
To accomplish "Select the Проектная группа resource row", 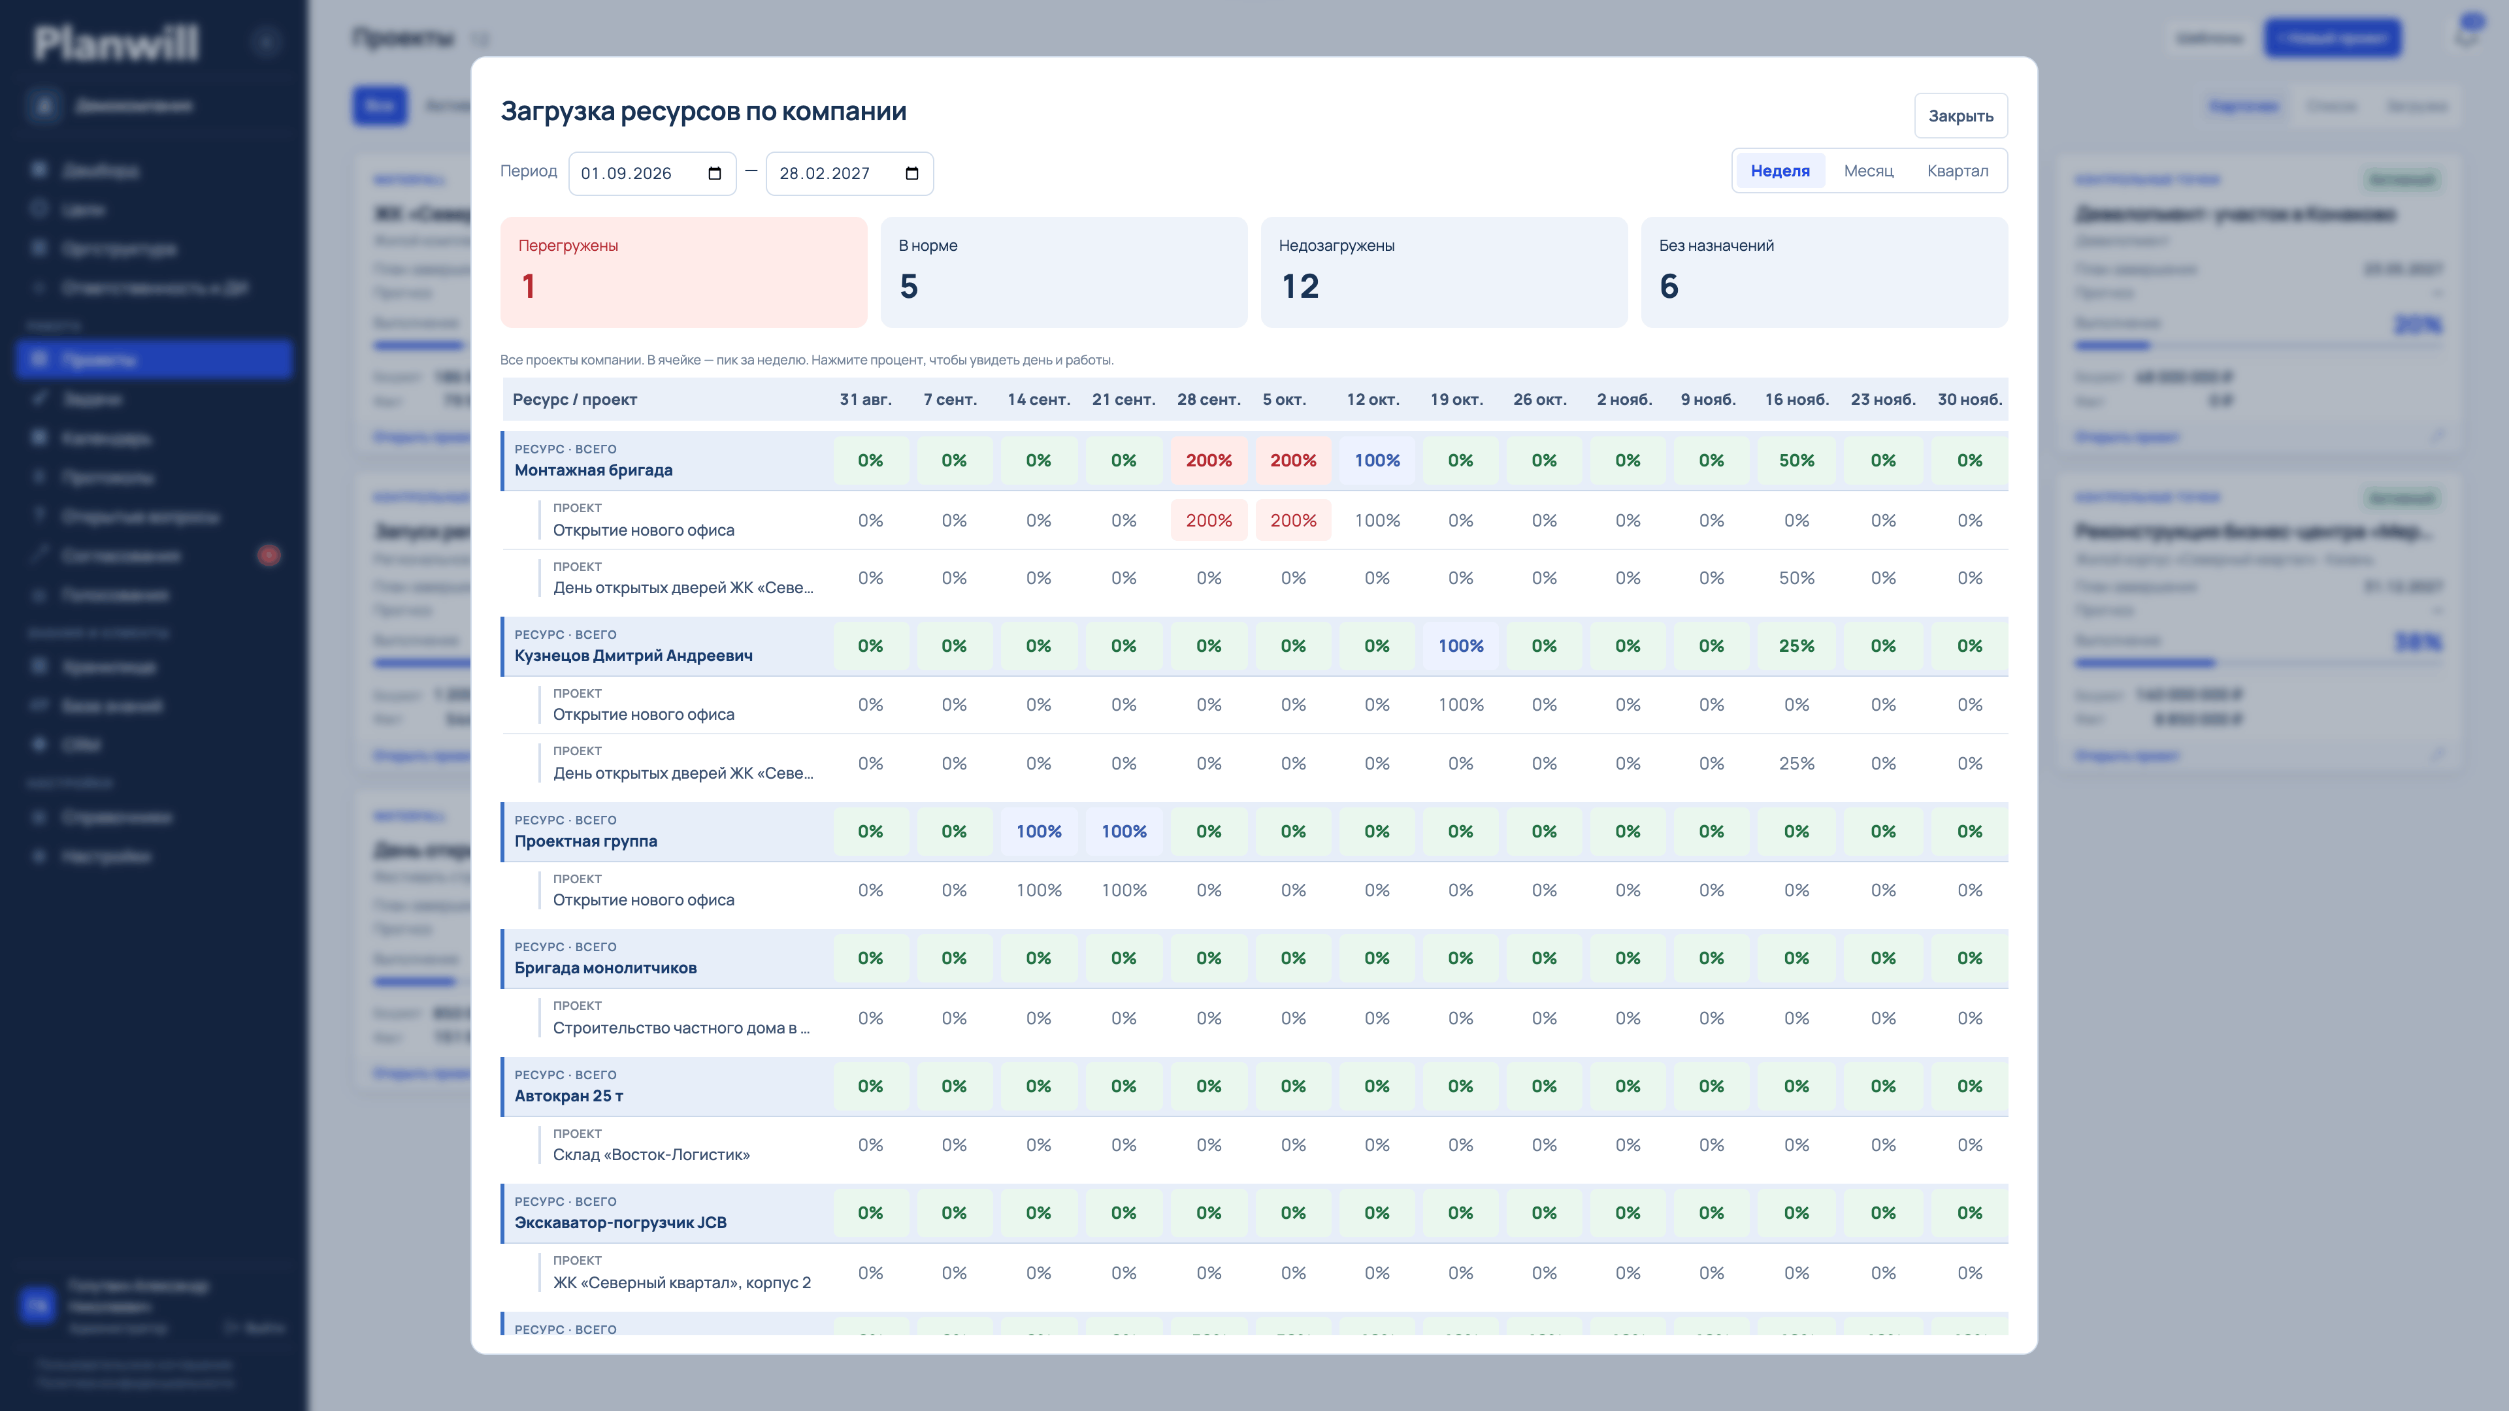I will (1254, 832).
